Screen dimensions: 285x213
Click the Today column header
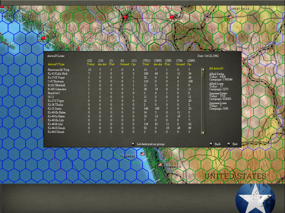point(90,64)
